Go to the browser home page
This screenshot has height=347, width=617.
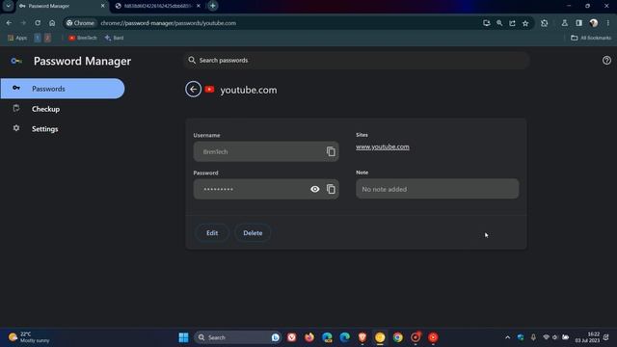tap(52, 23)
